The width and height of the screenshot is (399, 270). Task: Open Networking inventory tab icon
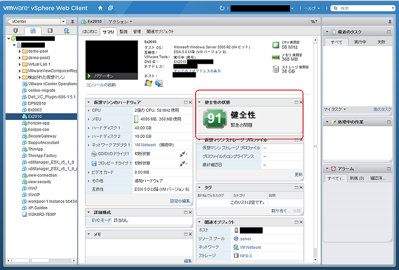point(66,31)
